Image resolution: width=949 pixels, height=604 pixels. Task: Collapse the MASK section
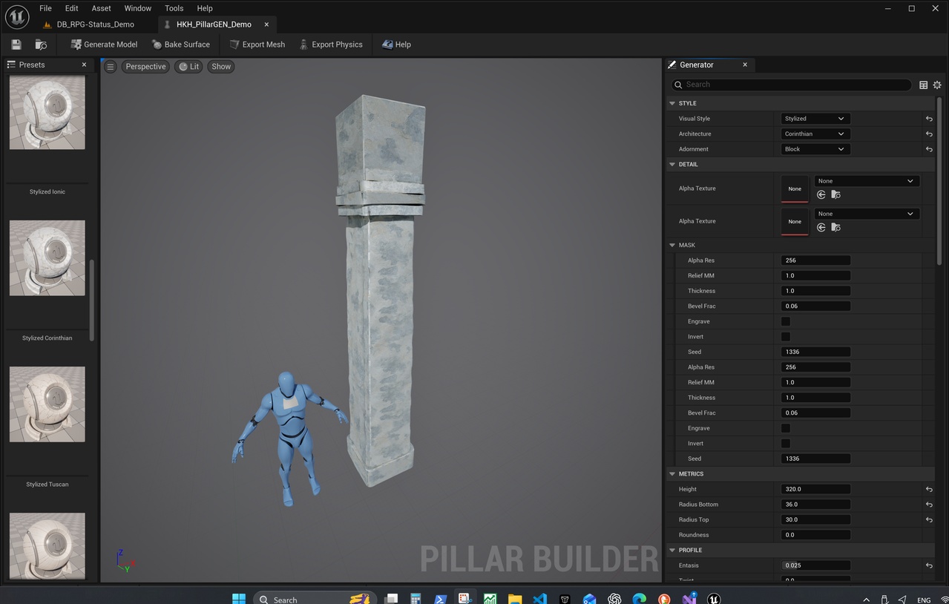tap(672, 245)
